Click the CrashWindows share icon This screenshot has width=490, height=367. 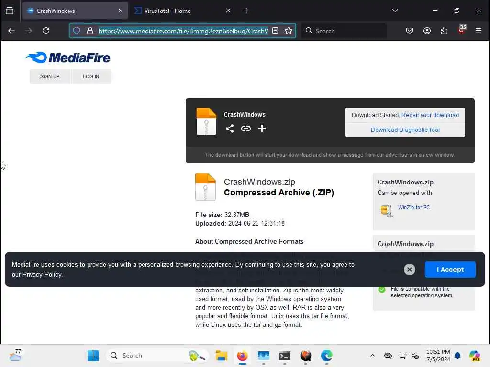(x=230, y=129)
